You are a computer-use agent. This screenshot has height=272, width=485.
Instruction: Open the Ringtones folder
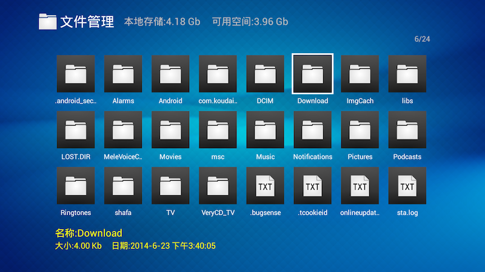(x=76, y=186)
